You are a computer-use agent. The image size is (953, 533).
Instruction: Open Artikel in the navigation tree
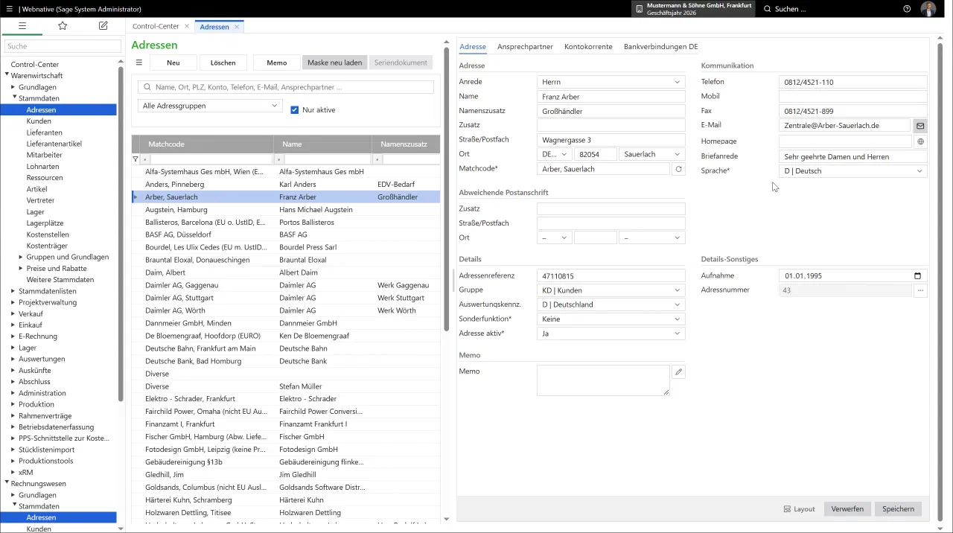pyautogui.click(x=36, y=189)
